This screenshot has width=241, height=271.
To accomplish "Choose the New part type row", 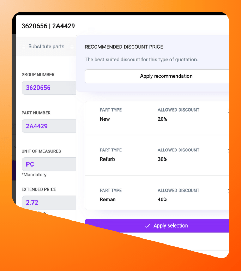I will 105,119.
